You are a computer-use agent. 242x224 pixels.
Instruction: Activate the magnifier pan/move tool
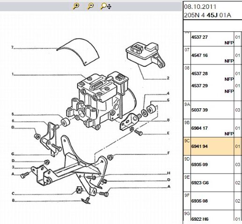click(106, 6)
